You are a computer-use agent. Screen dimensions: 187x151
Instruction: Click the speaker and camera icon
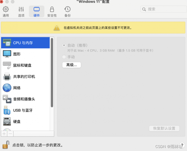[x=7, y=99]
